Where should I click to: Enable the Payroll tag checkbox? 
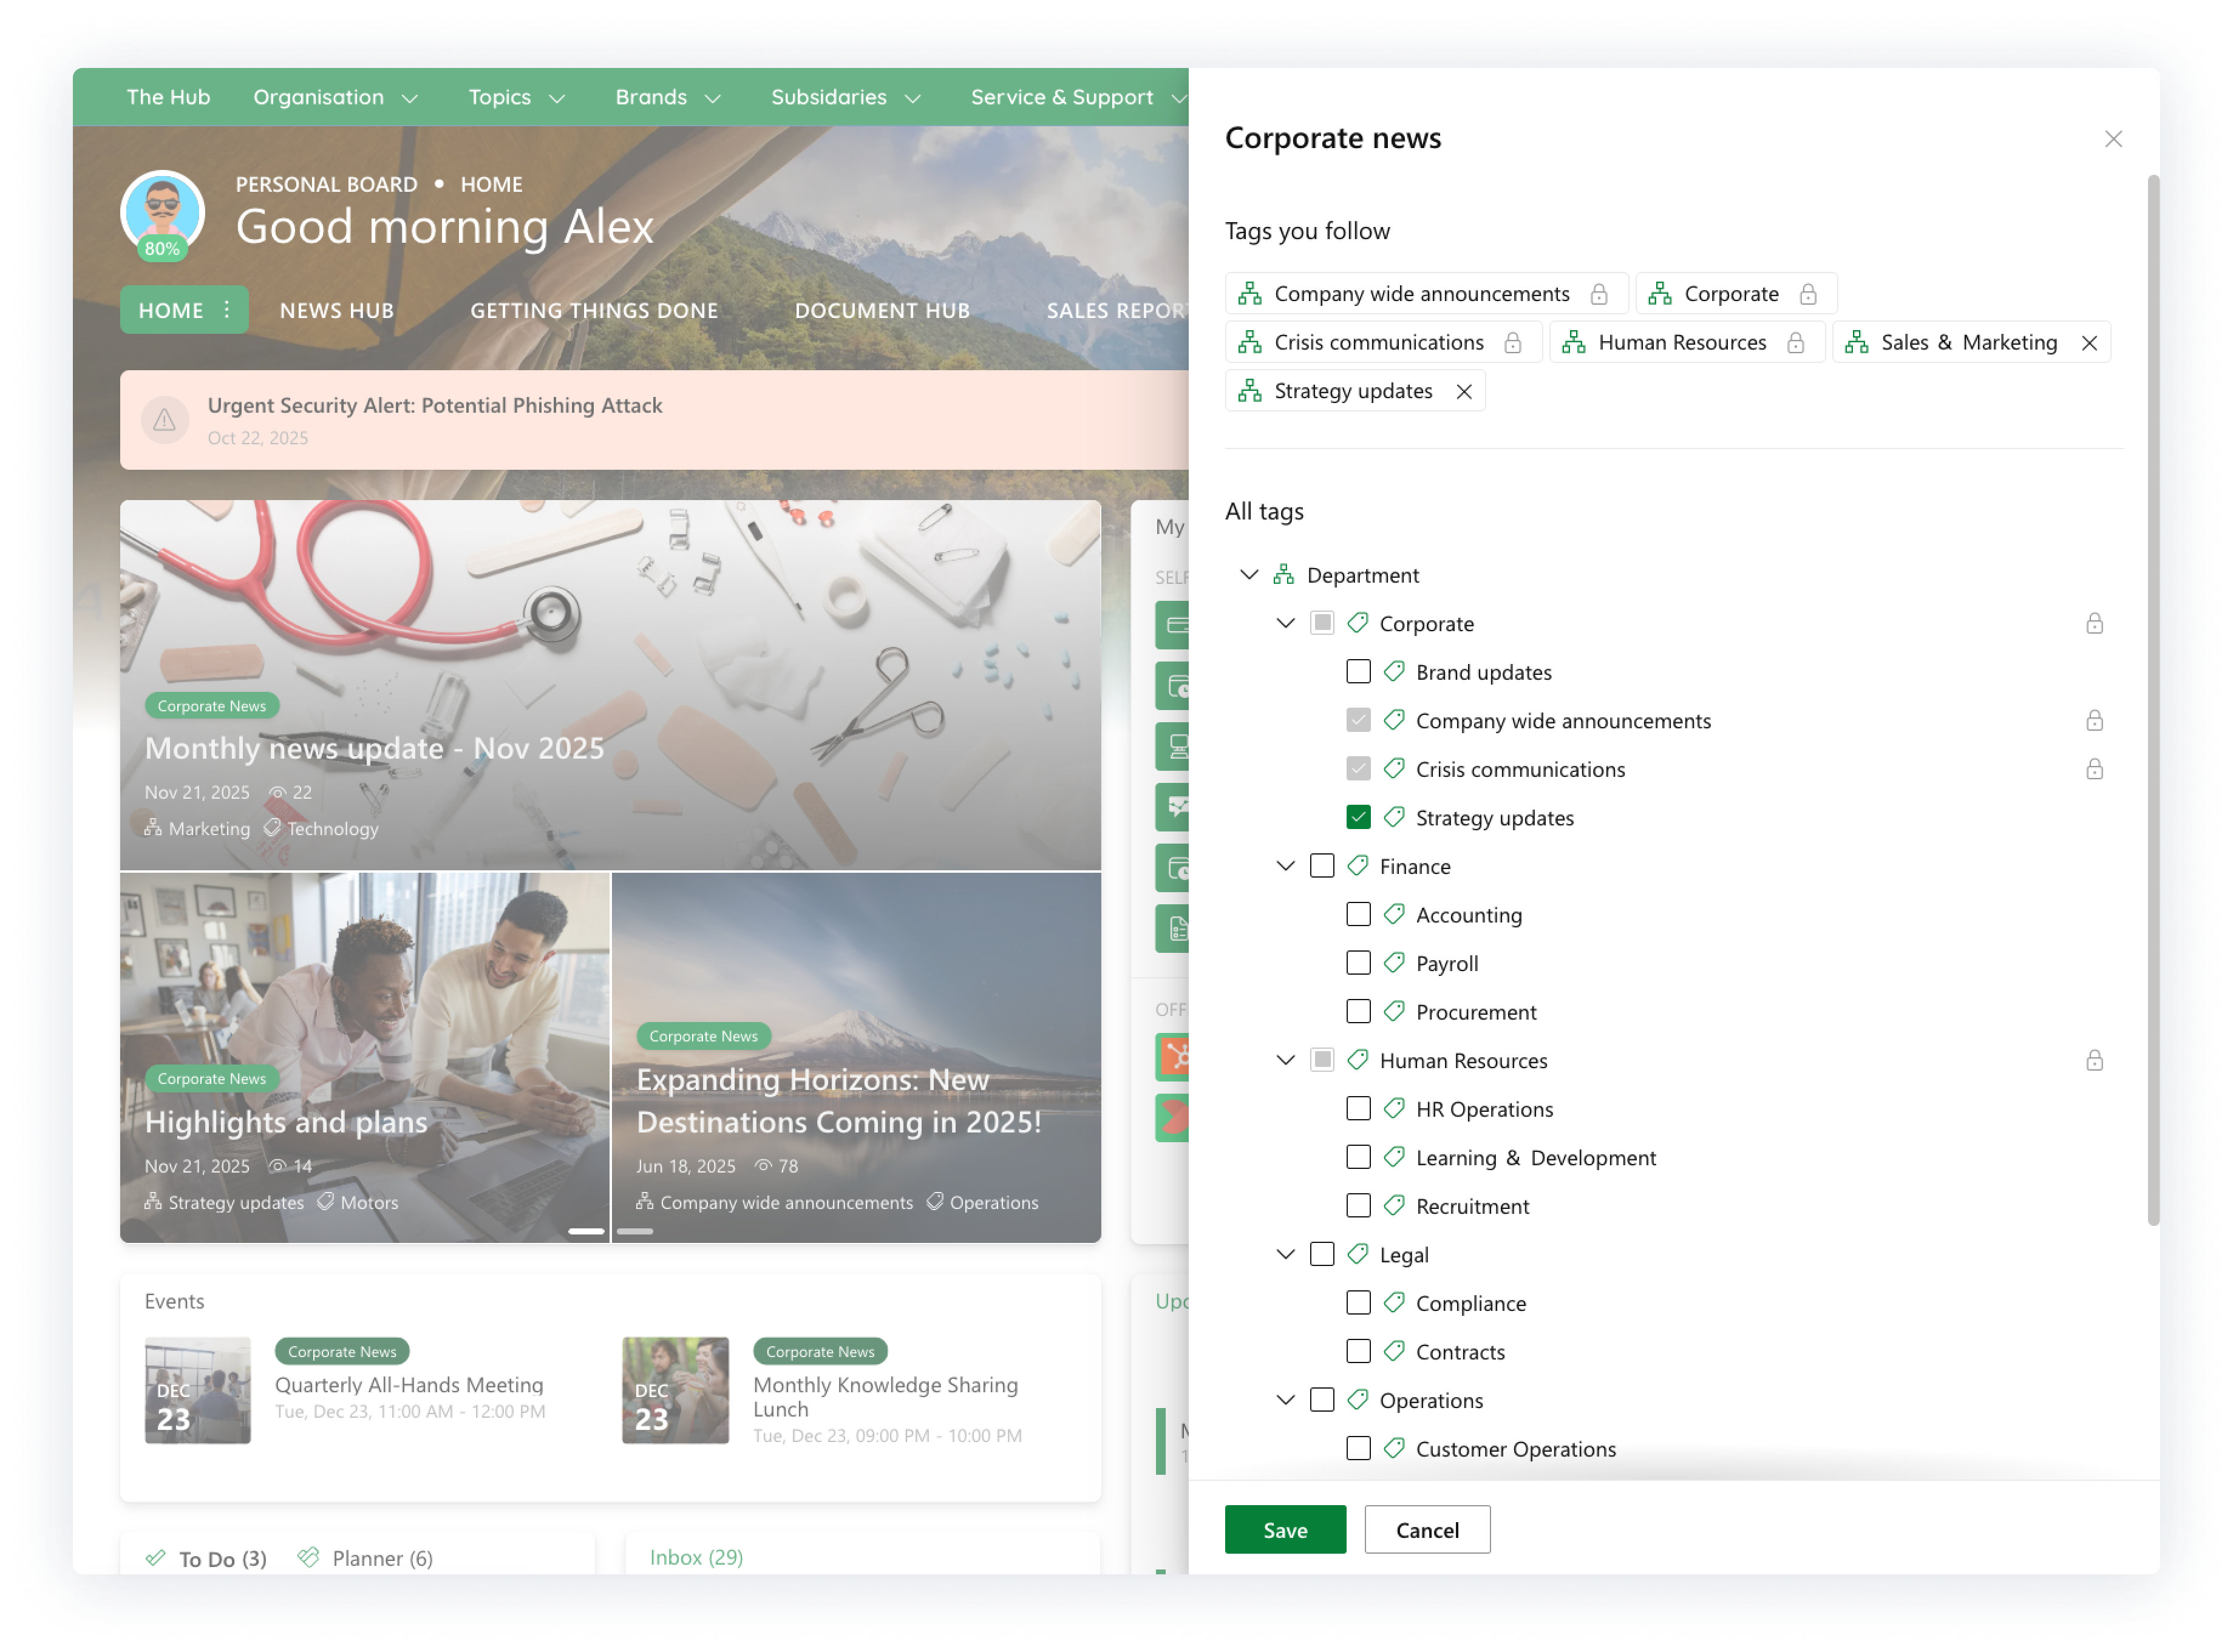click(1358, 963)
